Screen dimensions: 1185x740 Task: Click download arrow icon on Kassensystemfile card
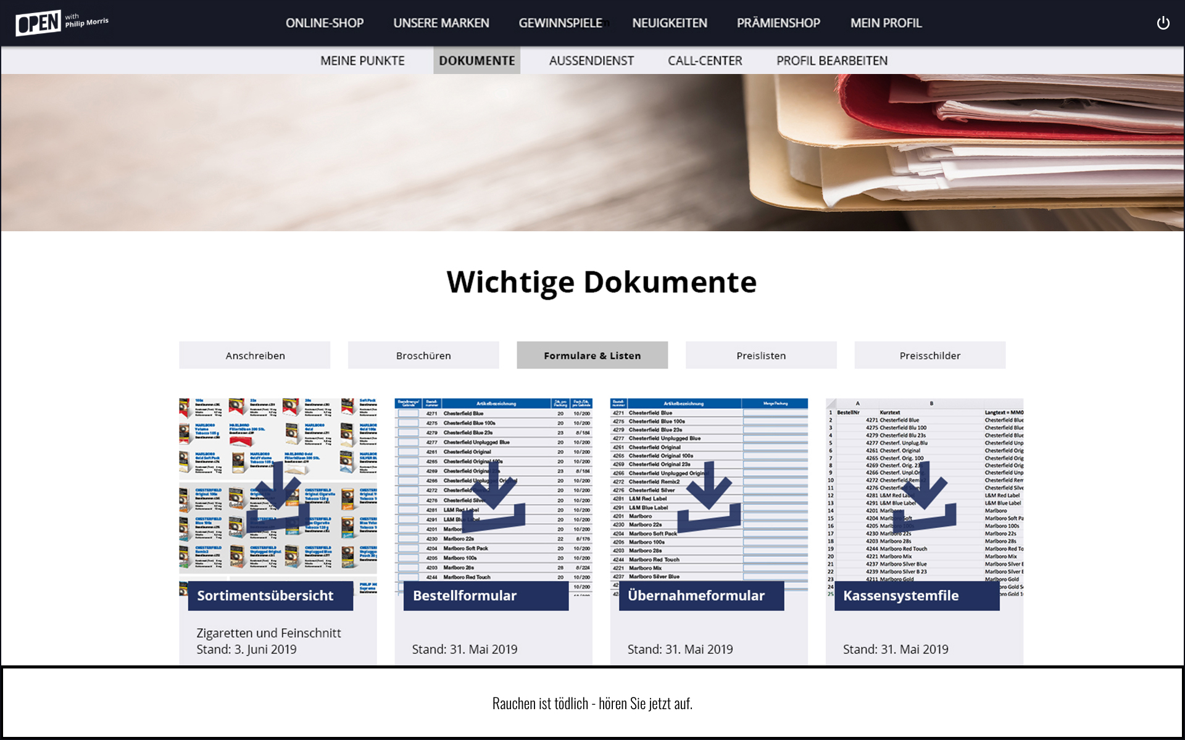(x=924, y=497)
